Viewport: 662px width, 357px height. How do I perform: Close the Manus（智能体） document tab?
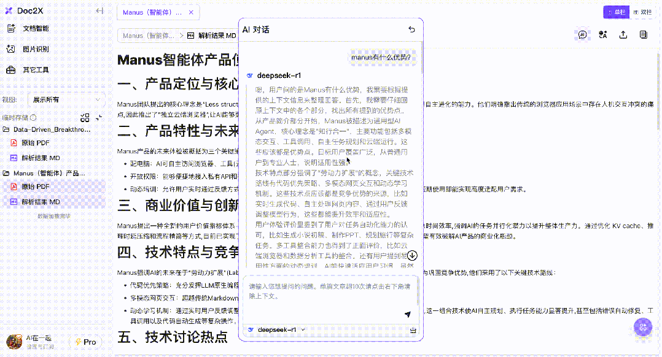tap(191, 13)
